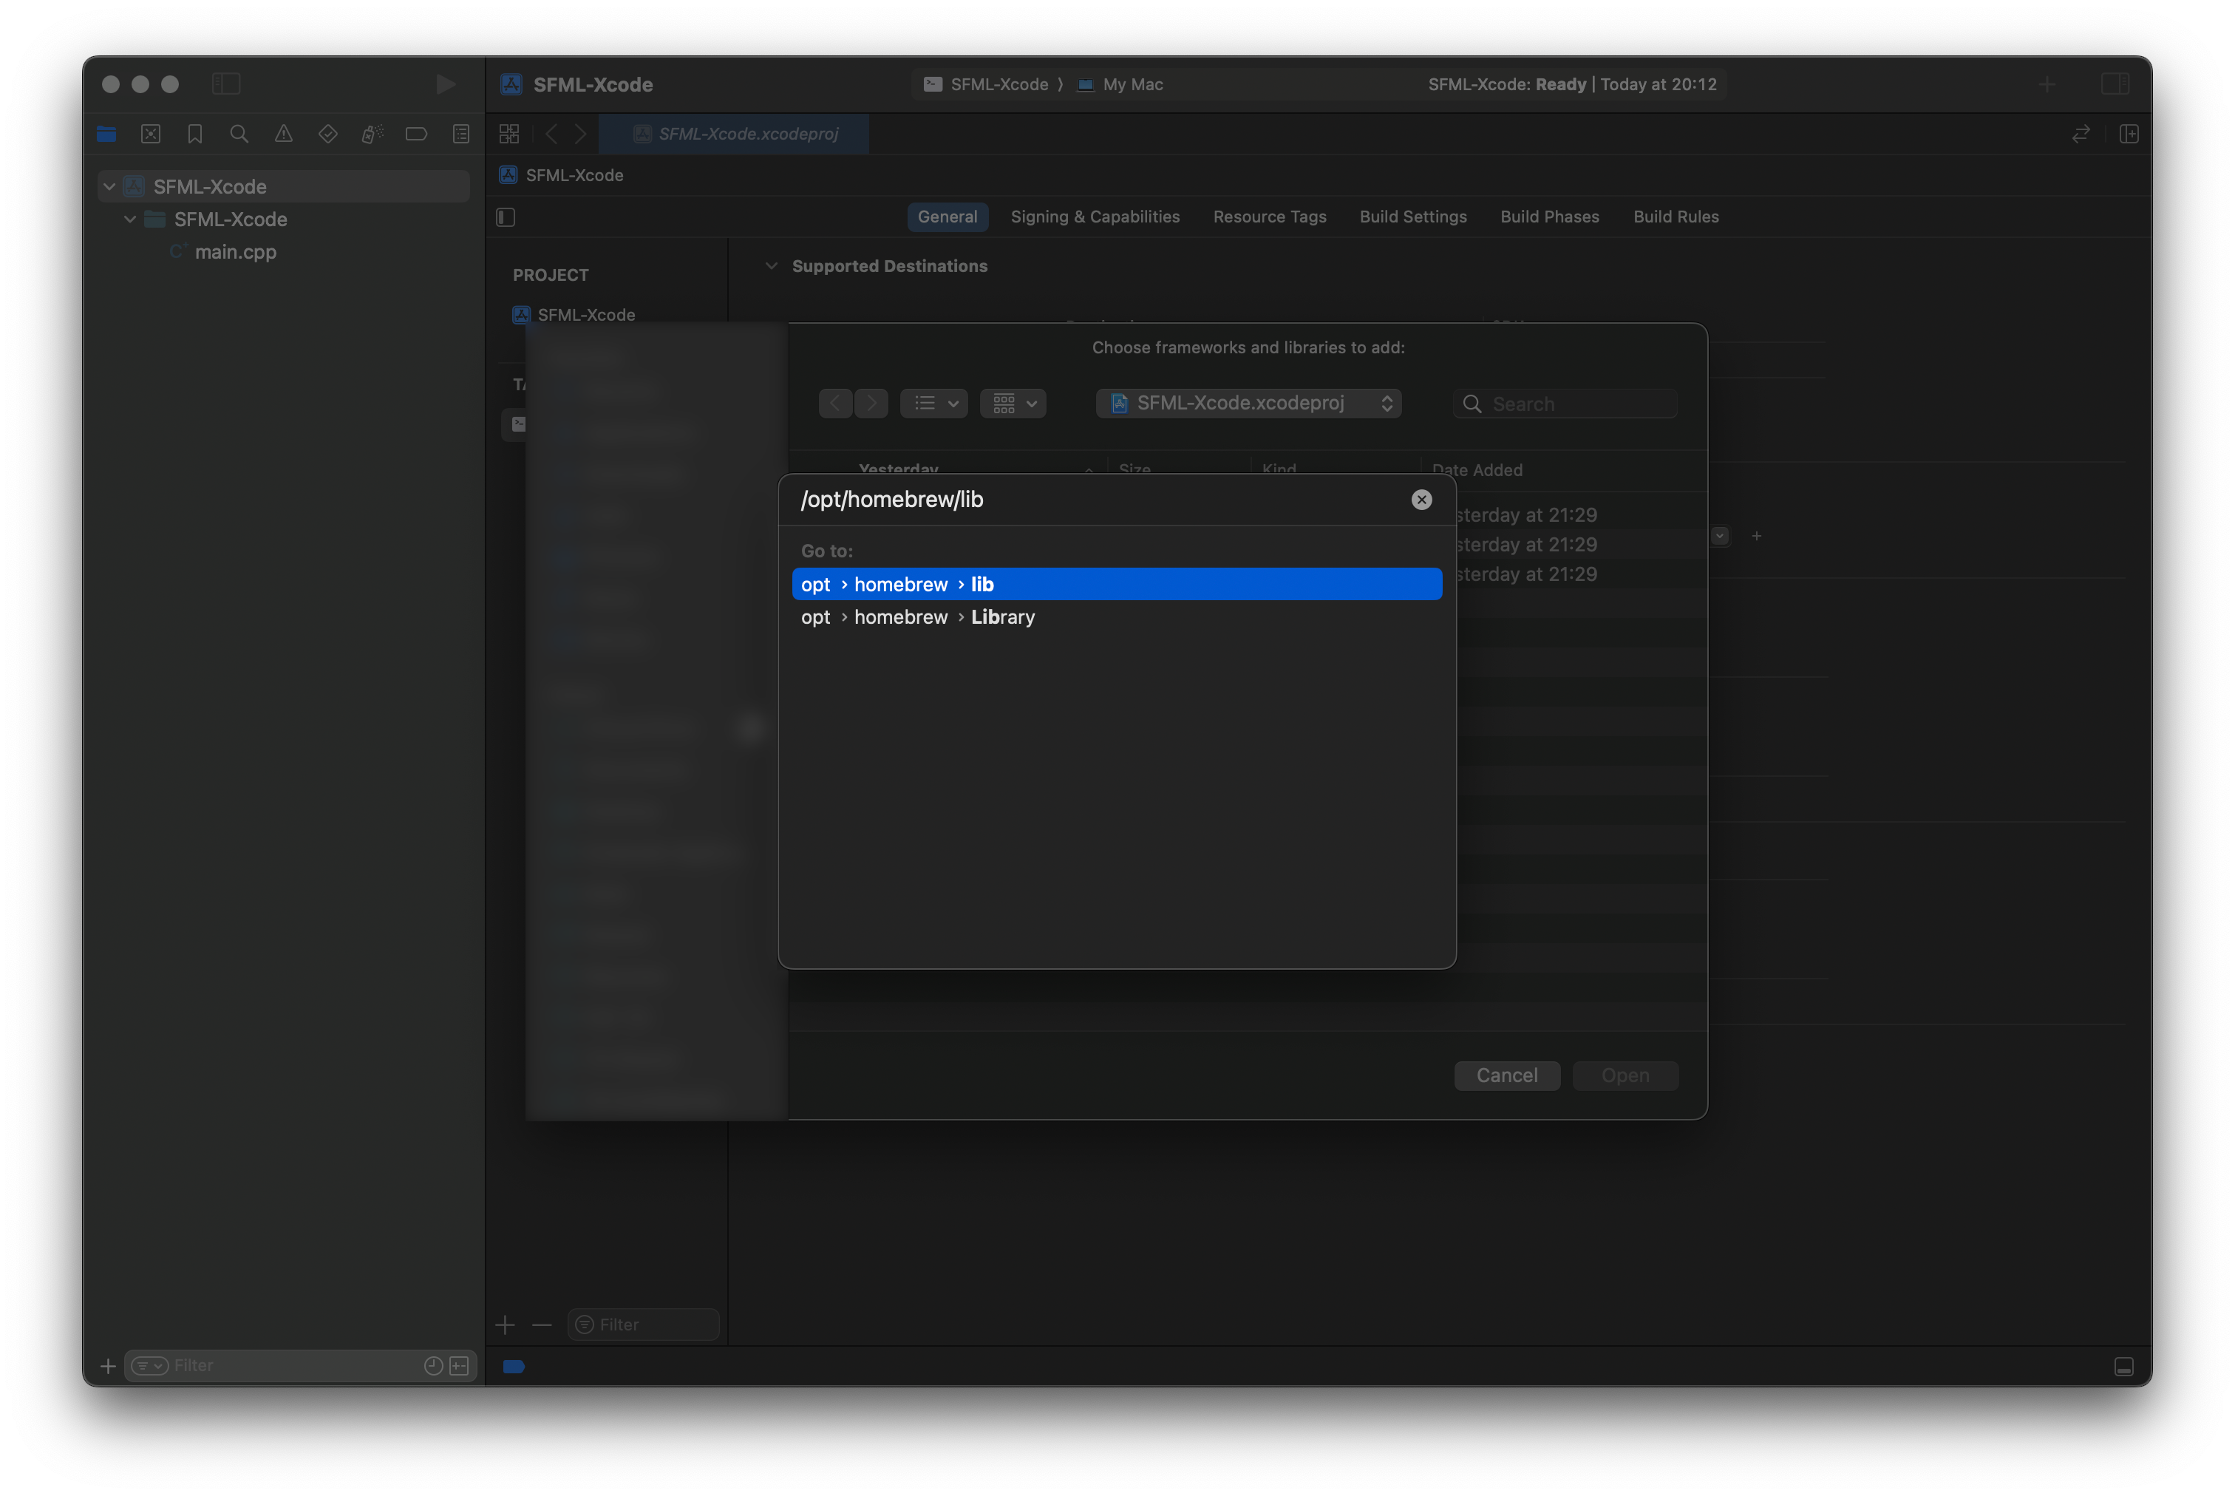The height and width of the screenshot is (1496, 2235).
Task: Open the Bookmark navigator icon
Action: (194, 134)
